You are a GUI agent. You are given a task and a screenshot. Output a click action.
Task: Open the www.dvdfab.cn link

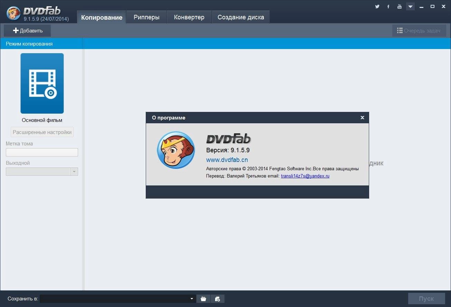pos(227,160)
